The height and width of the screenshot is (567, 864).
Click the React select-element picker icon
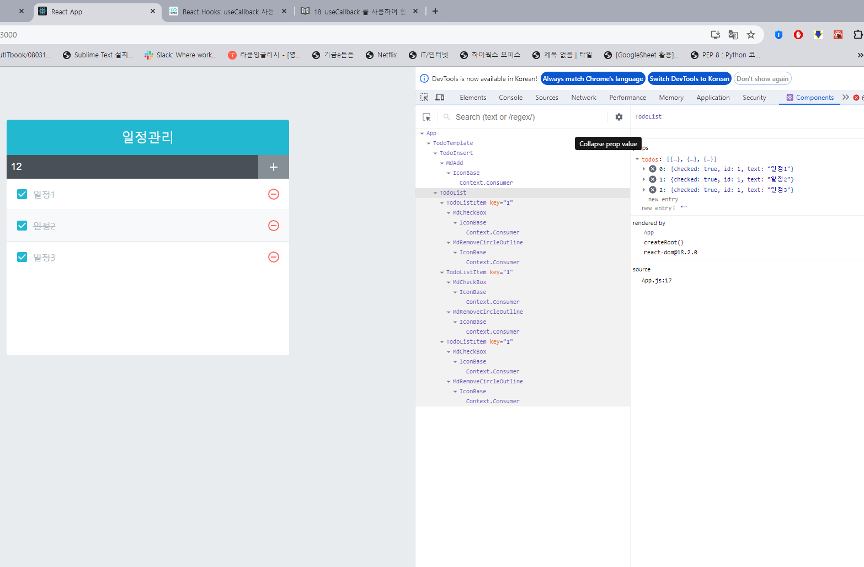point(426,117)
